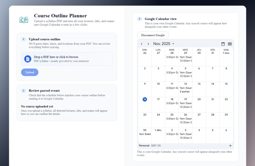Image resolution: width=255 pixels, height=166 pixels.
Task: Switch calendar using the grid view icon
Action: coord(230,44)
